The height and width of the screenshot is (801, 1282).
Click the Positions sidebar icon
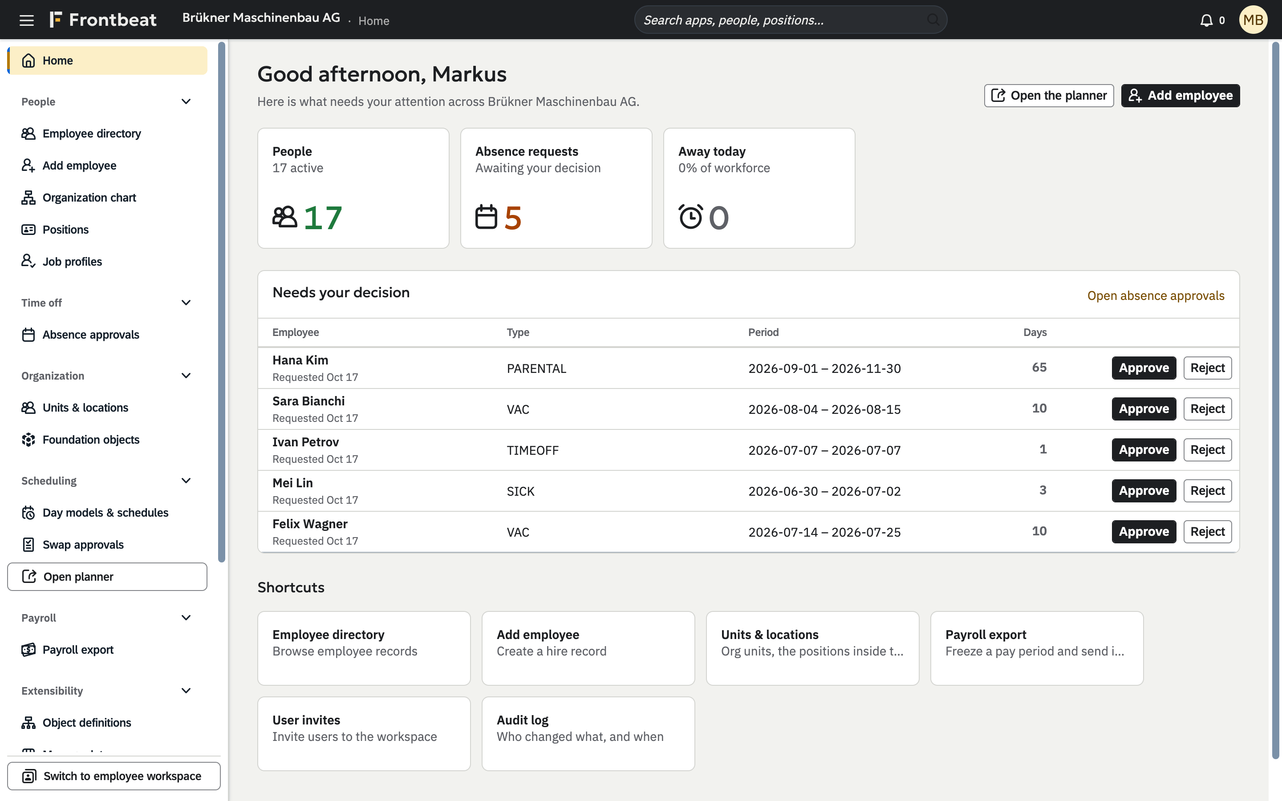[x=28, y=229]
